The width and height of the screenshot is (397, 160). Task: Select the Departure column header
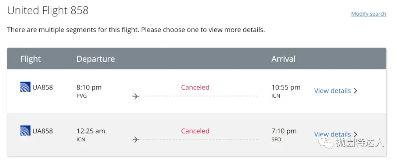[x=96, y=59]
